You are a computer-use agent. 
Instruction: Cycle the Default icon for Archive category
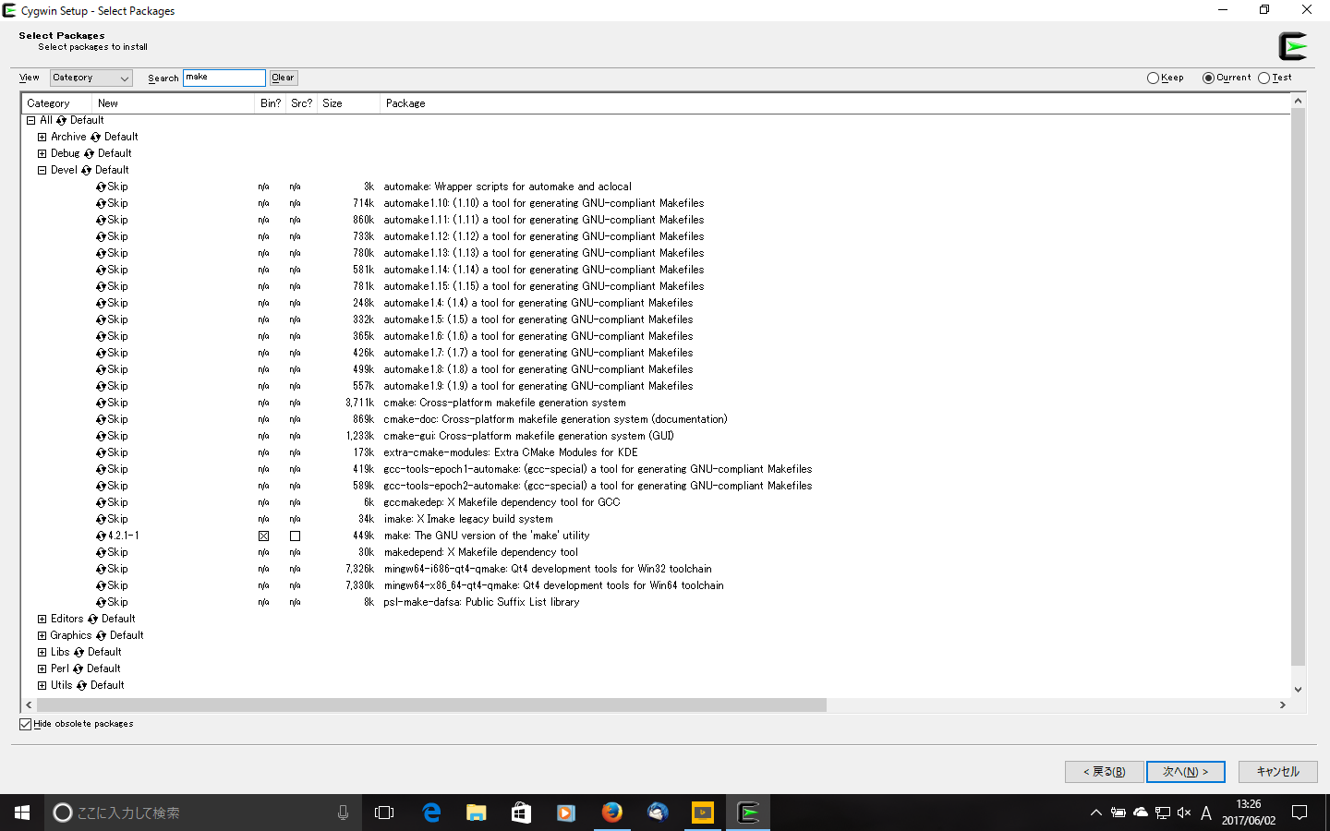click(x=95, y=137)
